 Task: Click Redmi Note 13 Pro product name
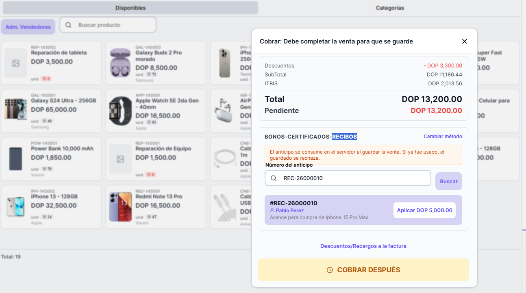159,196
